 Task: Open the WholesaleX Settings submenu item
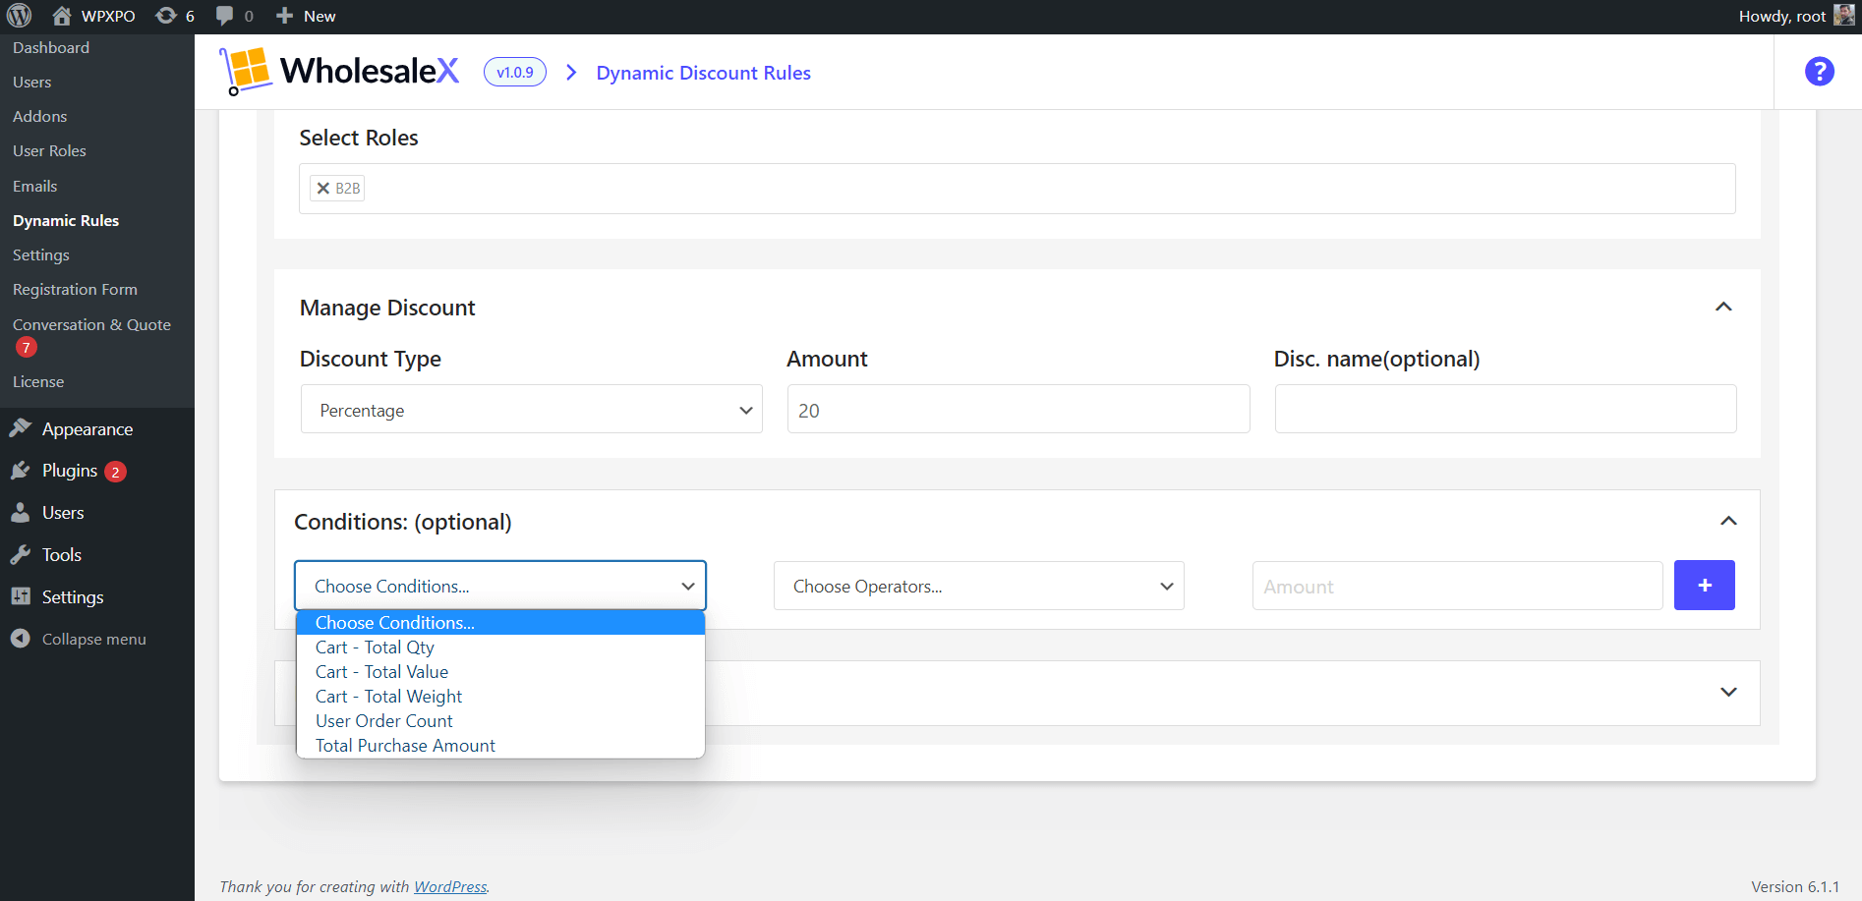(41, 255)
